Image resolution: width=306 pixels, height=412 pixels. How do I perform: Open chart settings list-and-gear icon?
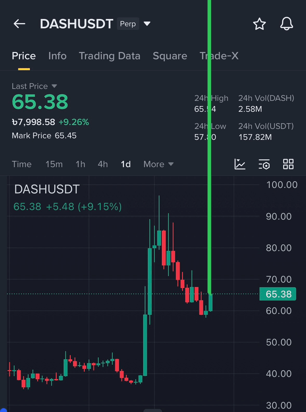tap(264, 164)
